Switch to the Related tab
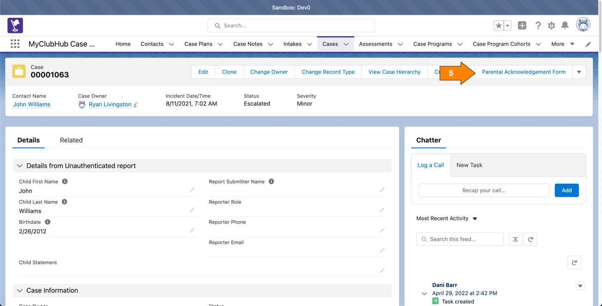 (71, 140)
